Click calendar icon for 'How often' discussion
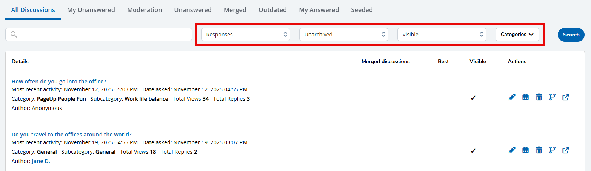The width and height of the screenshot is (591, 171). (x=525, y=97)
